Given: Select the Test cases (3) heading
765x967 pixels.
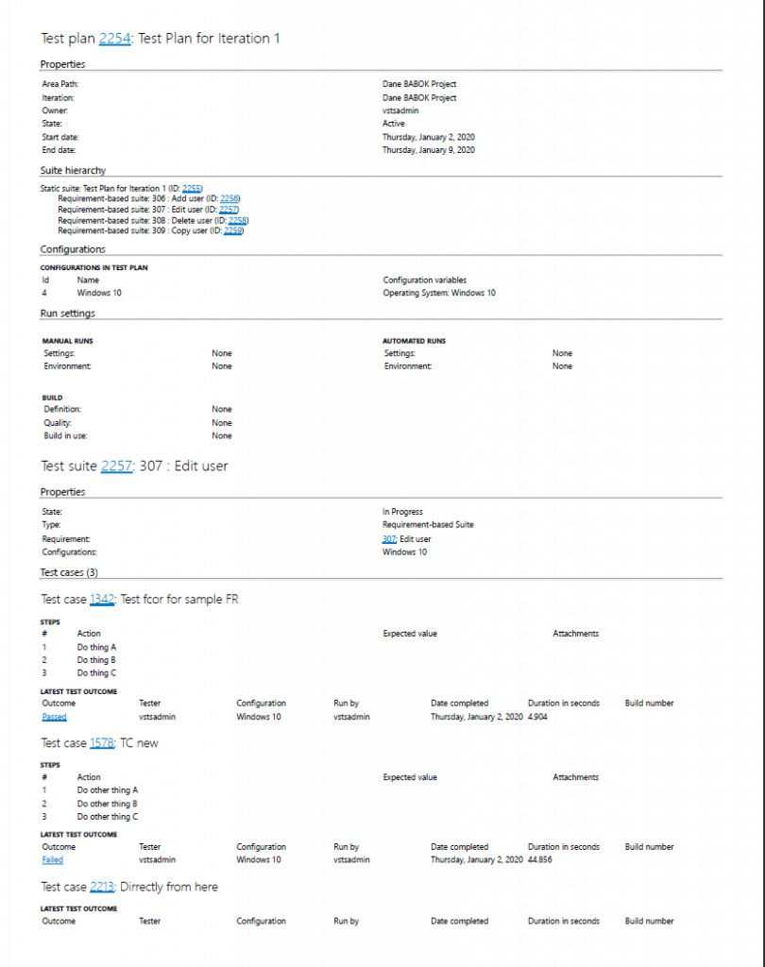Looking at the screenshot, I should 69,572.
